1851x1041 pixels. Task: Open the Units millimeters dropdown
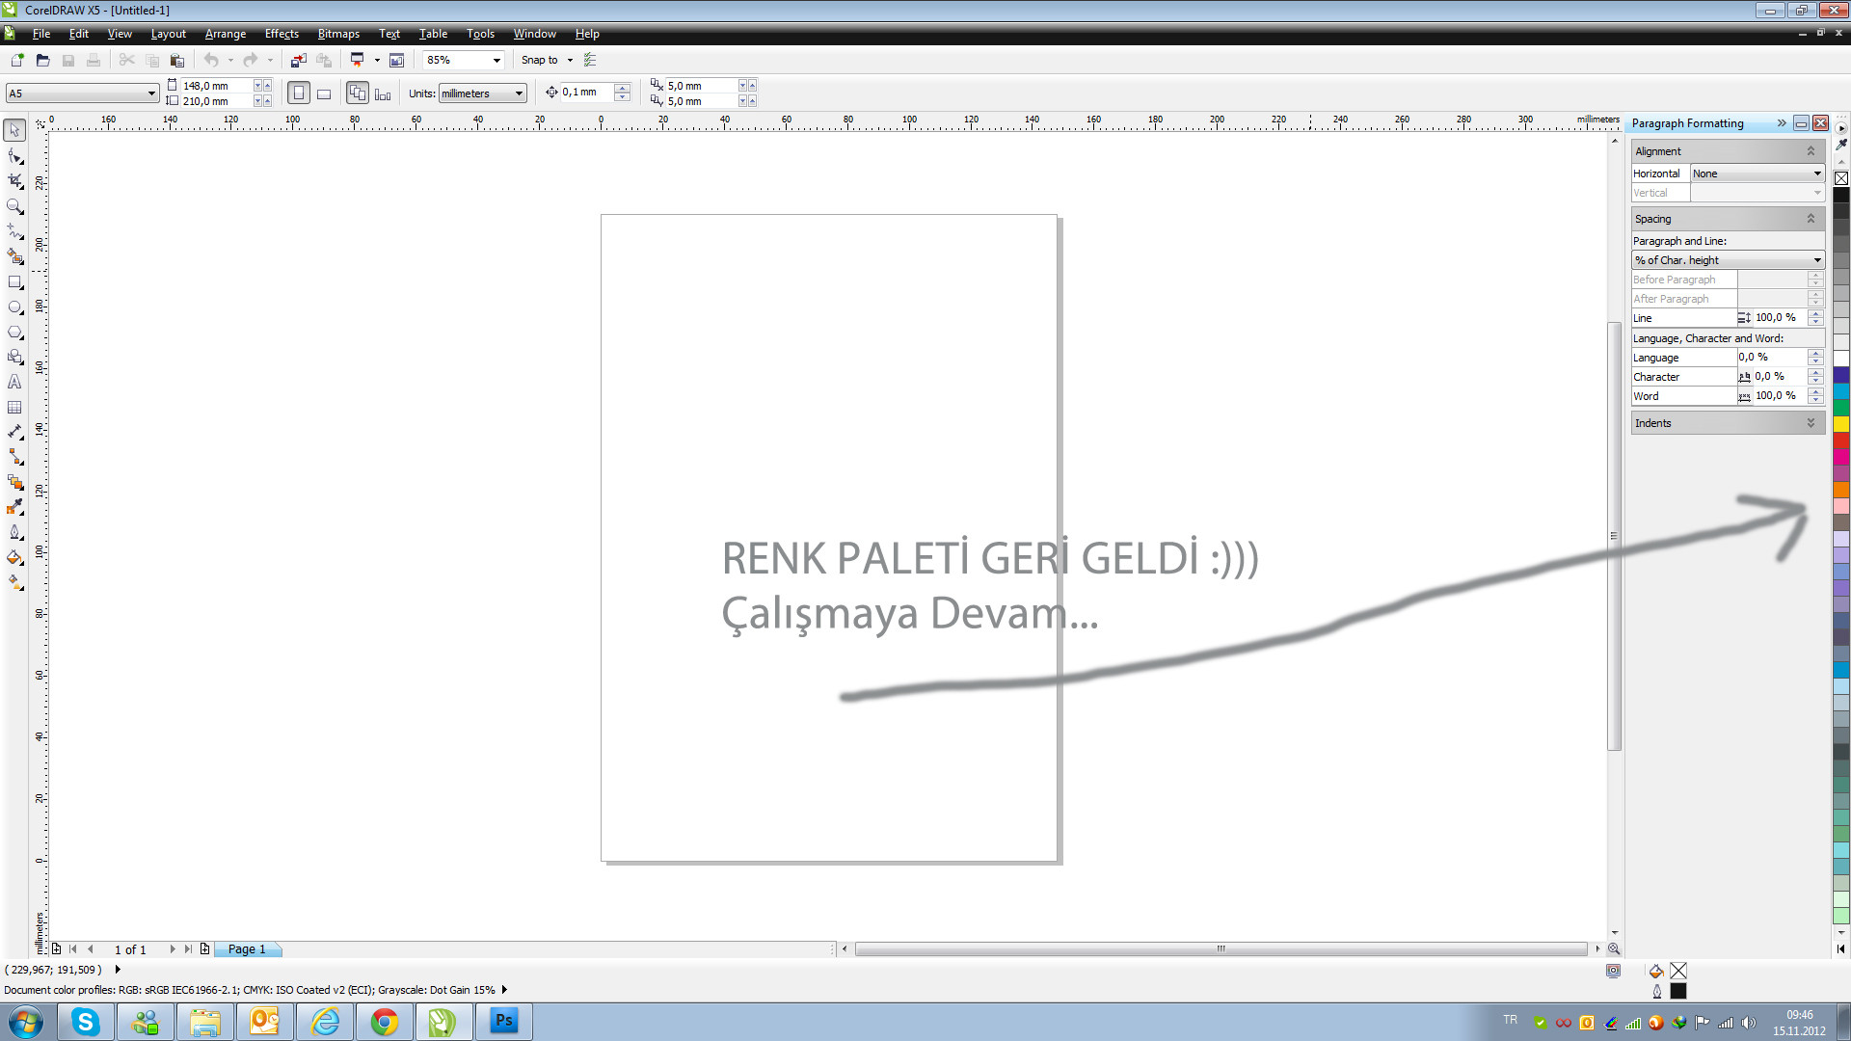click(519, 93)
